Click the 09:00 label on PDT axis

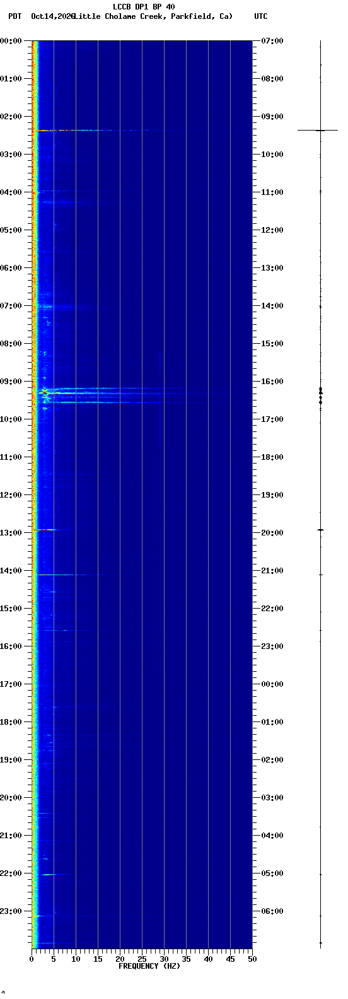click(x=11, y=382)
